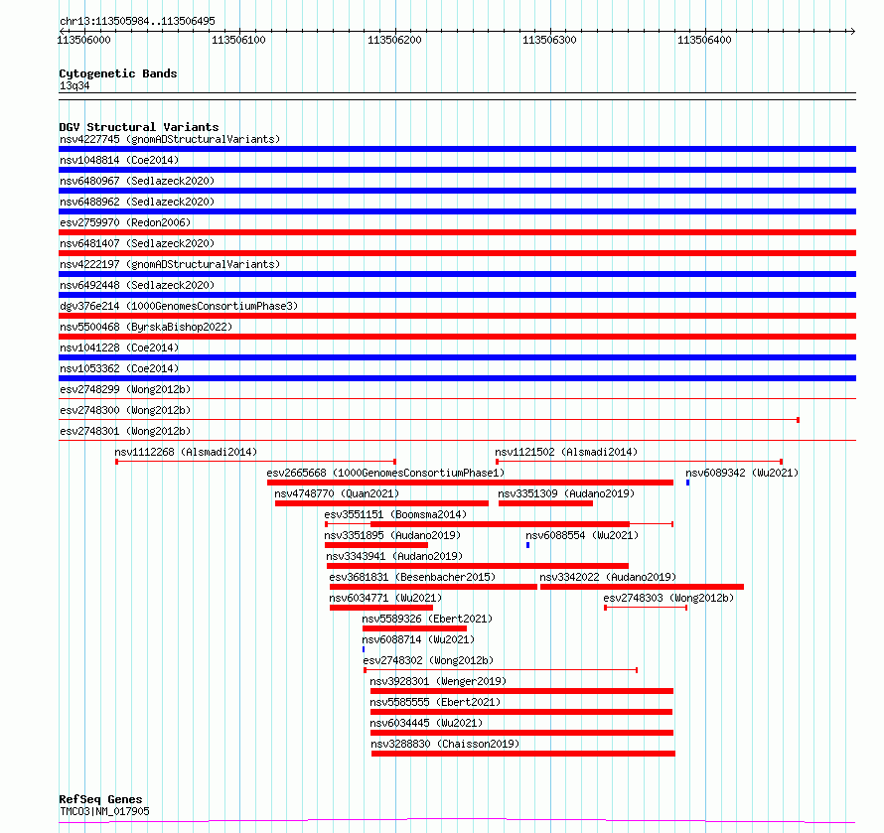Image resolution: width=884 pixels, height=833 pixels.
Task: Open variant nsv3928301 (Wenger2019)
Action: tap(438, 681)
